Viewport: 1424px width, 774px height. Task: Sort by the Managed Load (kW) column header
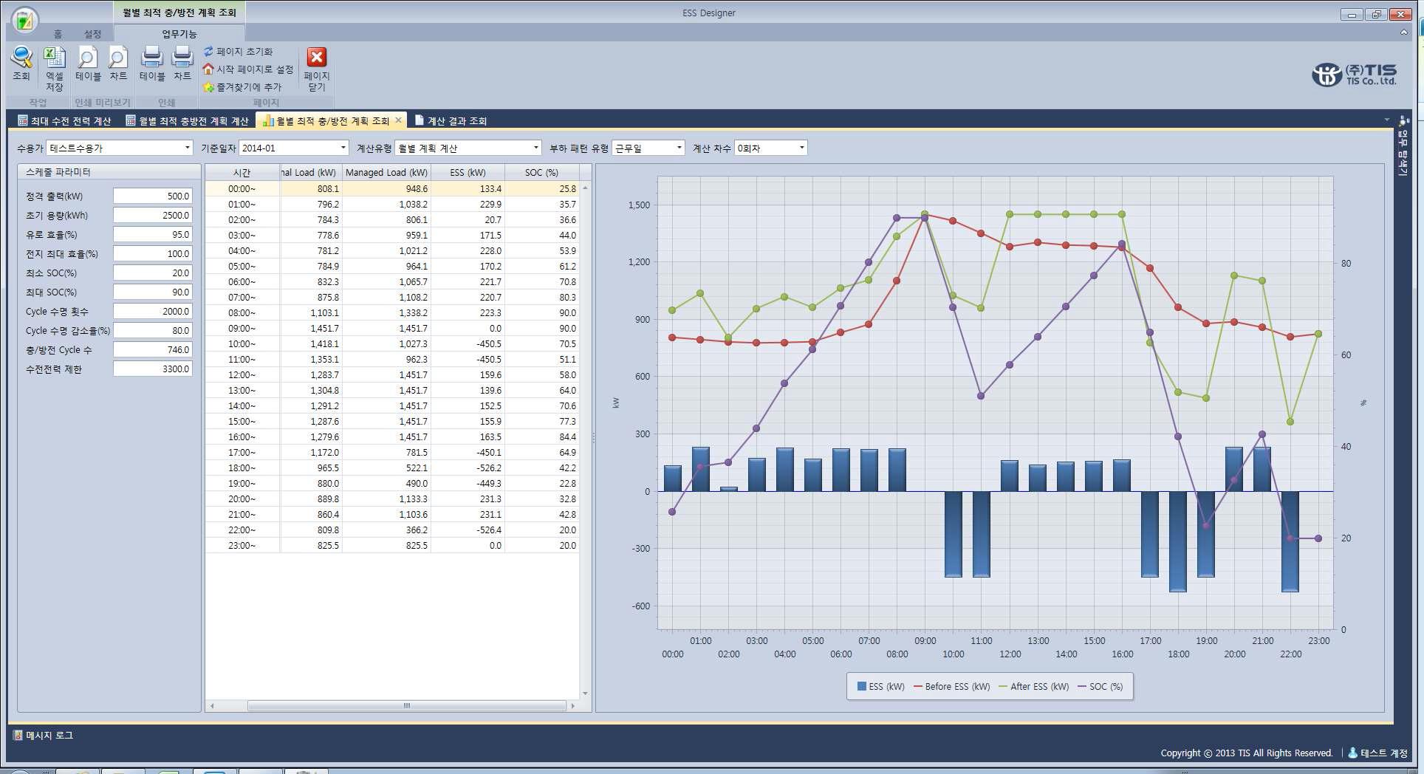[386, 172]
